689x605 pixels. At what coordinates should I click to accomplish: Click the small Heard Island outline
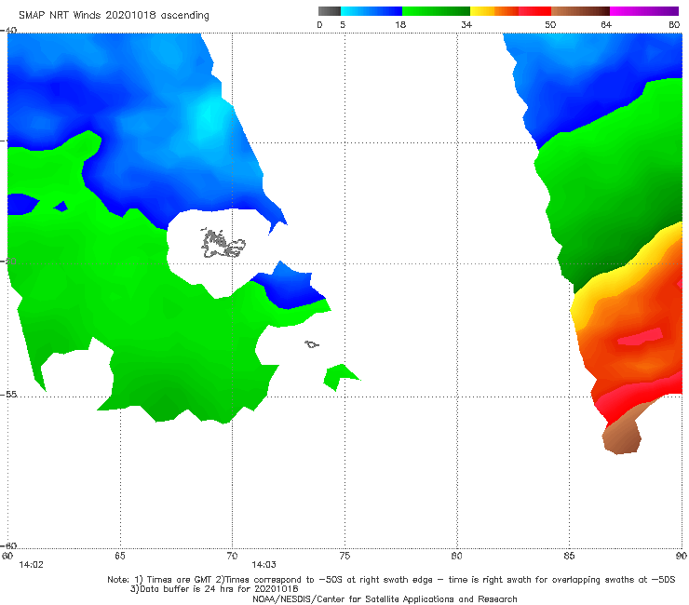click(312, 344)
